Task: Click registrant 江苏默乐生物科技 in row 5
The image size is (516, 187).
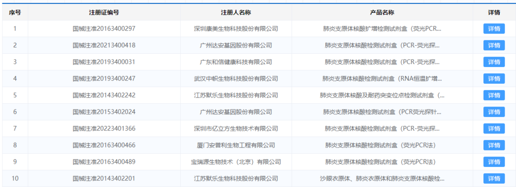Action: pyautogui.click(x=236, y=95)
